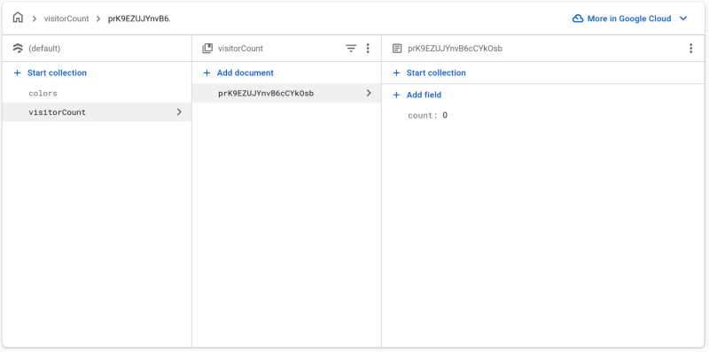Select the count field name
The height and width of the screenshot is (352, 709).
tap(423, 116)
